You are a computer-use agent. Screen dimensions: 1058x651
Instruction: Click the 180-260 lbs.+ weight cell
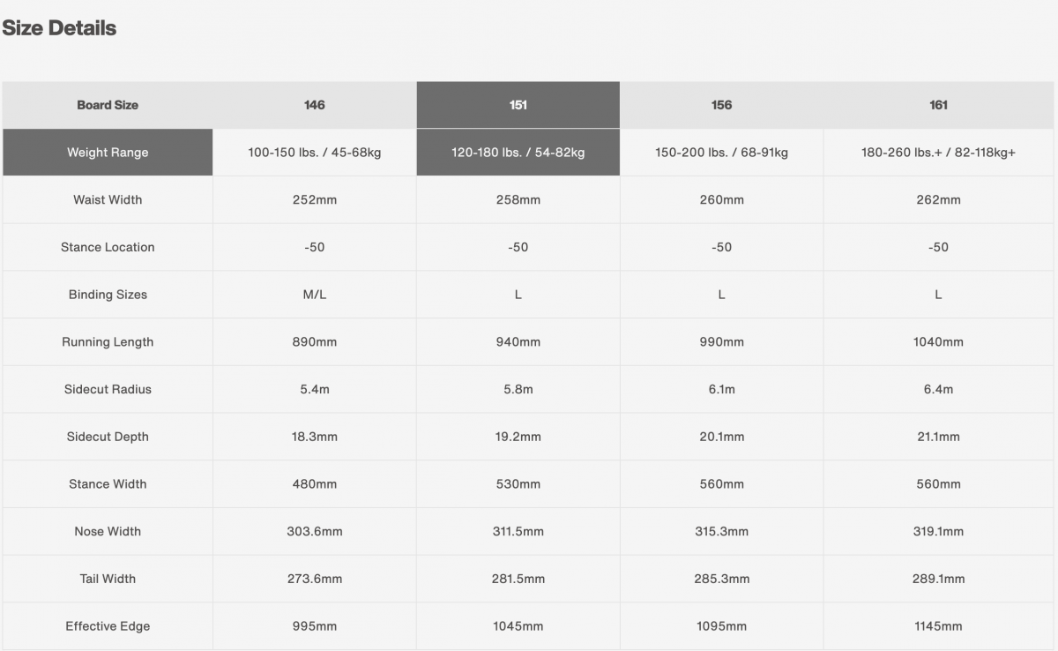click(x=939, y=153)
